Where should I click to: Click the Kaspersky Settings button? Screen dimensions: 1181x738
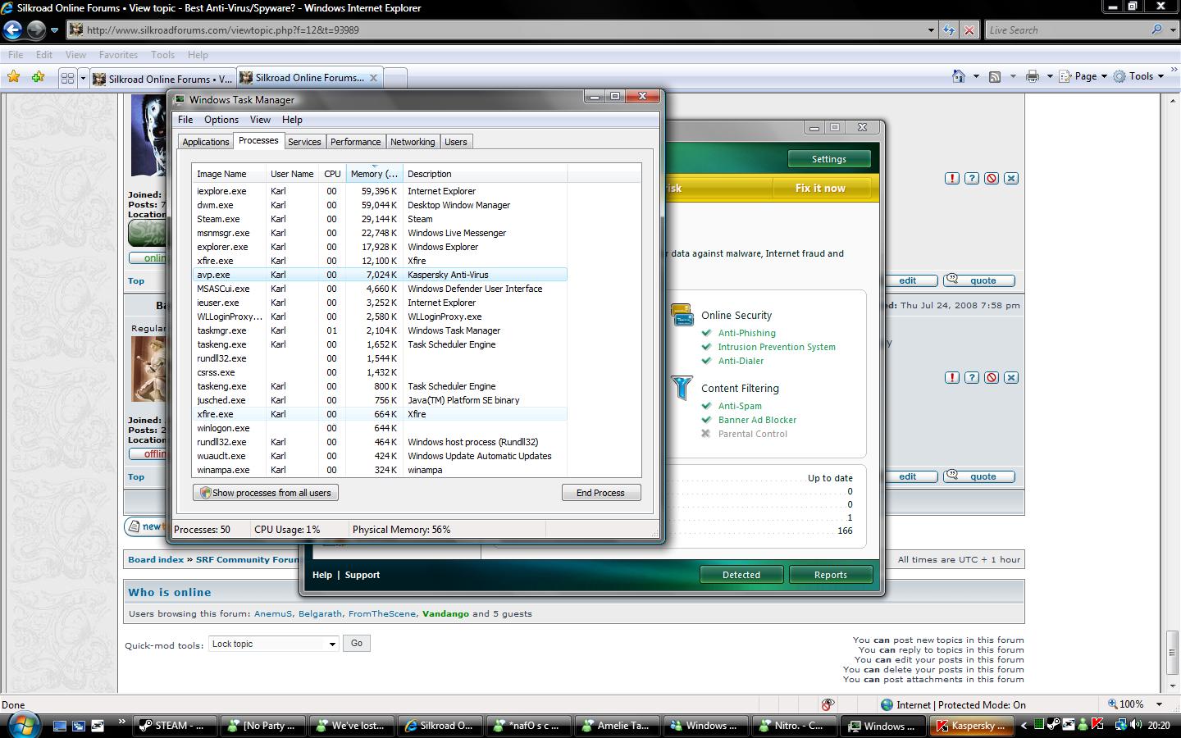(828, 159)
